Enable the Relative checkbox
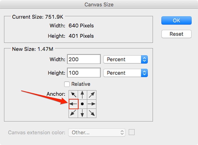Image resolution: width=198 pixels, height=145 pixels. coord(67,84)
